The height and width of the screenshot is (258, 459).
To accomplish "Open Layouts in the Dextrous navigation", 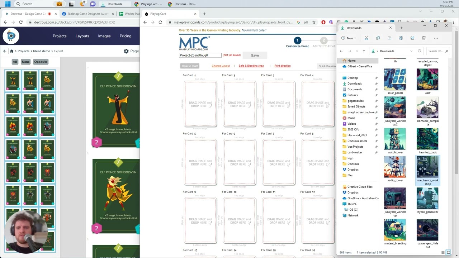I will coord(82,36).
